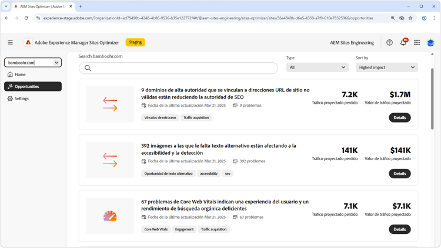Click the $1.7M traffic value
441x248 pixels.
coord(400,94)
